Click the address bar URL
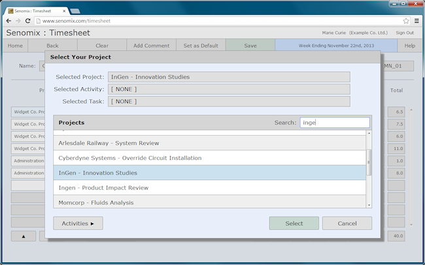 pos(76,21)
